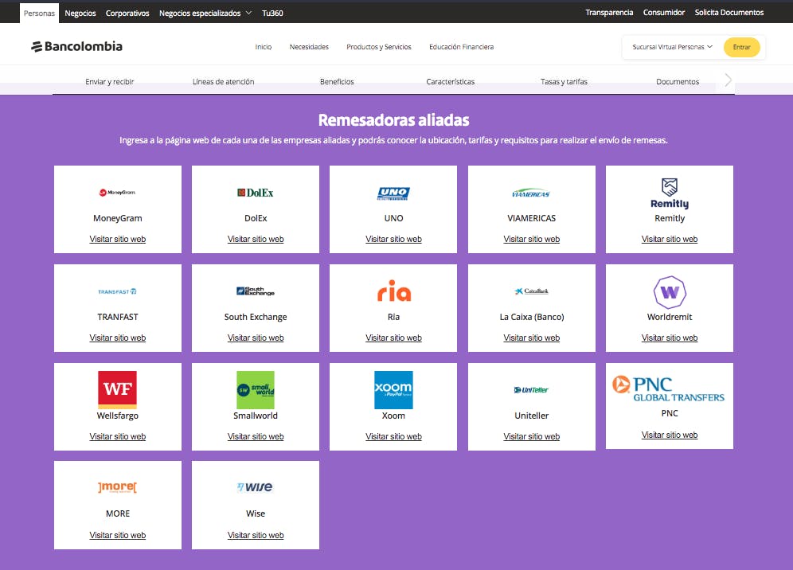Go to Tu360 in top bar

(x=272, y=14)
